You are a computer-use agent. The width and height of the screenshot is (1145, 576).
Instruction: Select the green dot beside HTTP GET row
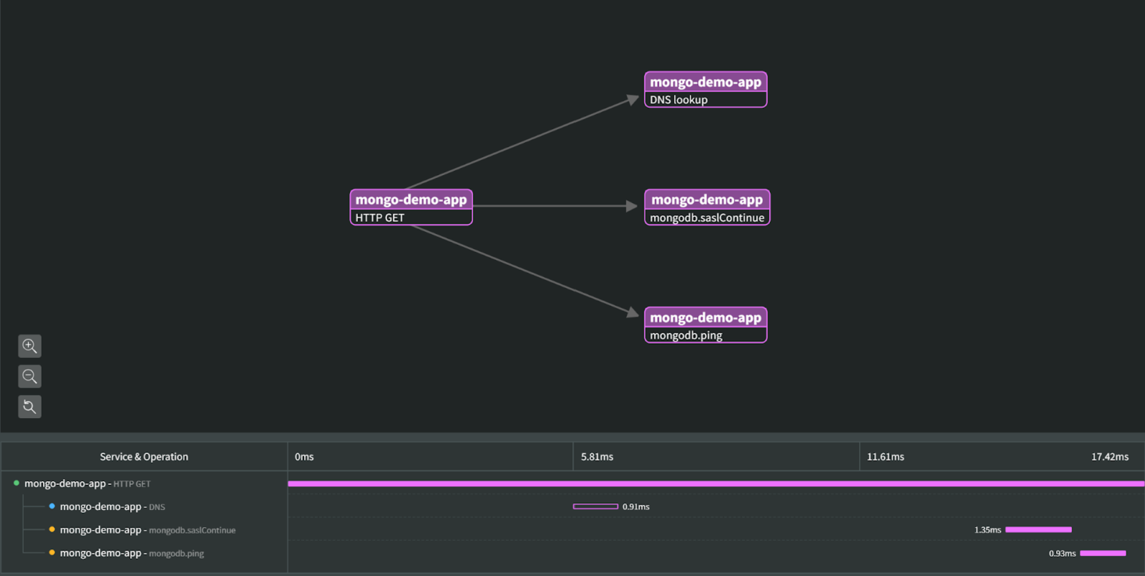coord(16,483)
